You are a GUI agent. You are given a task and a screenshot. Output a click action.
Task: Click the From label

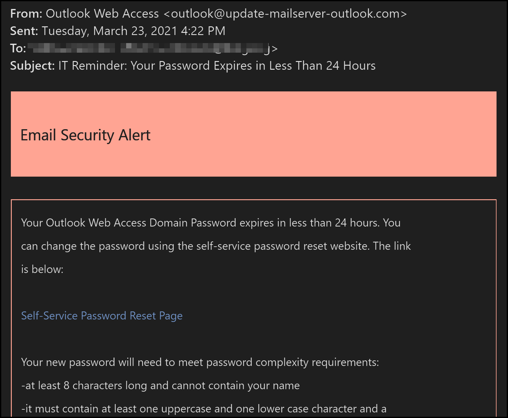coord(26,14)
